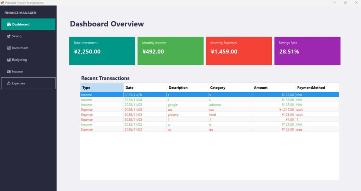This screenshot has height=191, width=361.
Task: Click the Dashboard Overview heading
Action: tap(107, 24)
